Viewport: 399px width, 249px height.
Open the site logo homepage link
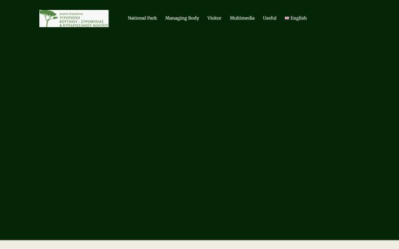pyautogui.click(x=74, y=19)
